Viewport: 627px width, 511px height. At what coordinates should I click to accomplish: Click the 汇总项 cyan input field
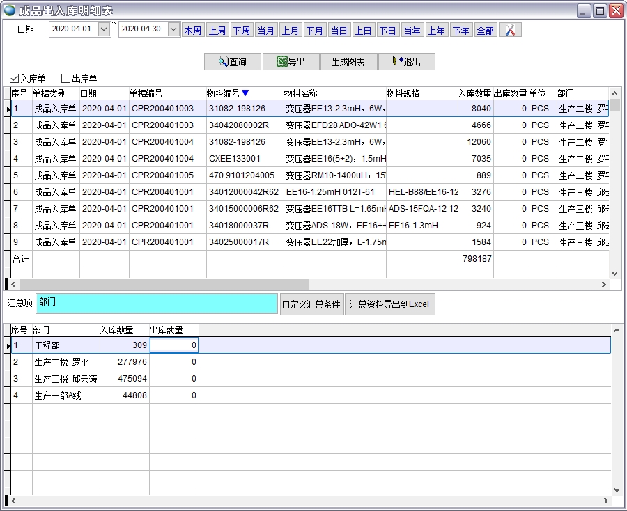[x=157, y=304]
